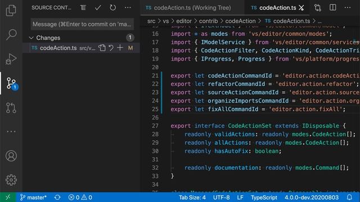The height and width of the screenshot is (202, 360).
Task: Click the modified-lines gutter indicator at line 23
Action: coord(161,92)
